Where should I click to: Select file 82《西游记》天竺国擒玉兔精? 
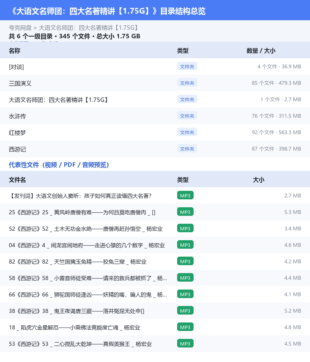tap(77, 262)
